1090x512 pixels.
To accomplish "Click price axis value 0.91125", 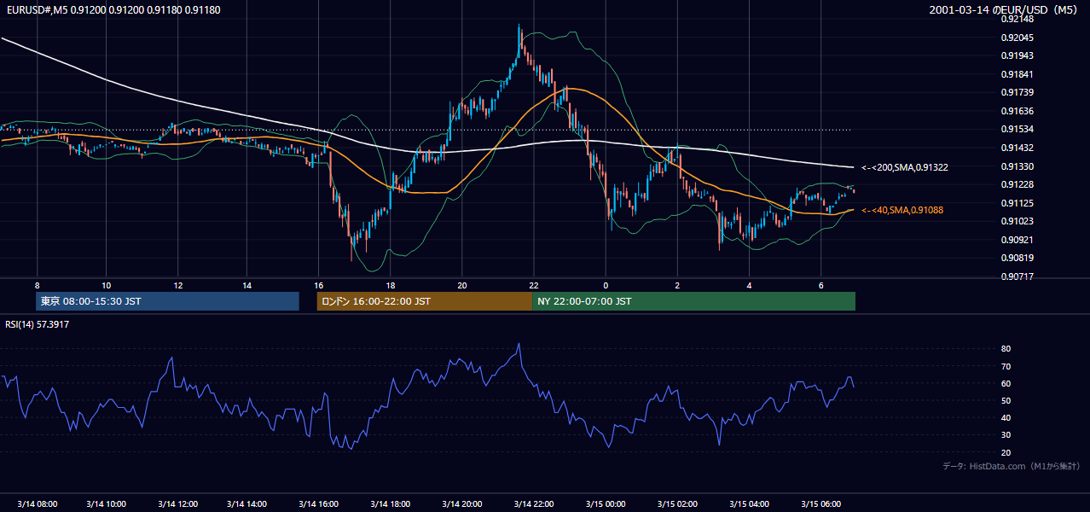I will coord(1017,203).
